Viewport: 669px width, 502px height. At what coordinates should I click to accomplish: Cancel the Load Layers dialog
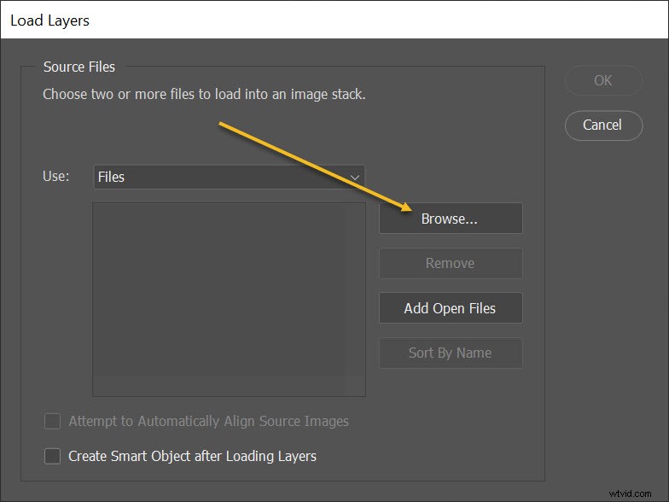click(603, 125)
